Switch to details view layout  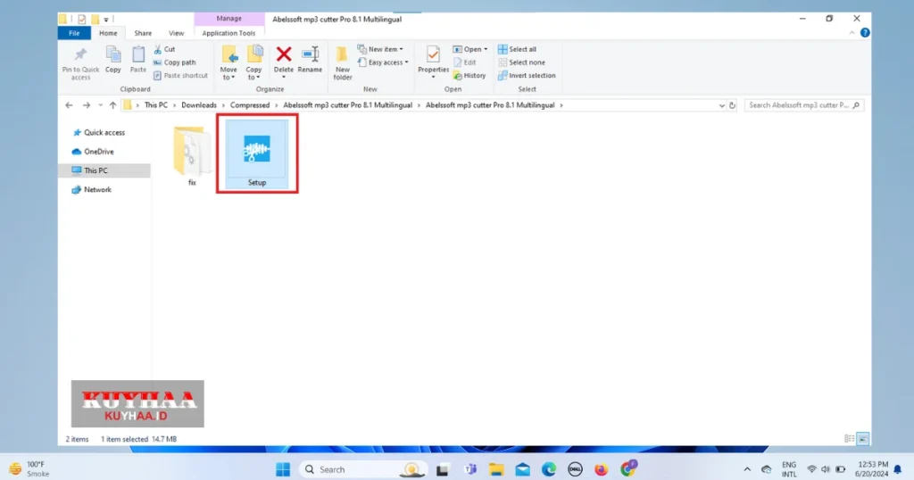point(850,439)
